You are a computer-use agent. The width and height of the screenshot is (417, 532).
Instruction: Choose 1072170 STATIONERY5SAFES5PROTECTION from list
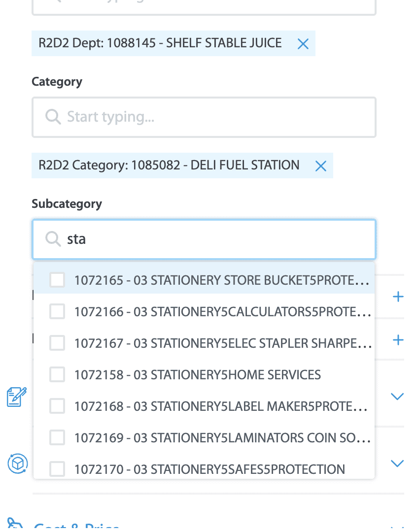click(204, 469)
